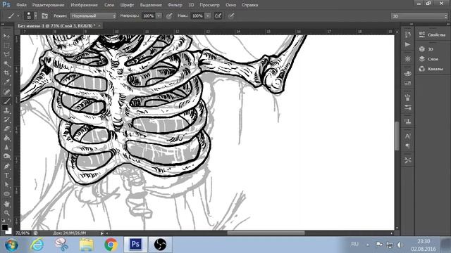Image resolution: width=451 pixels, height=253 pixels.
Task: Select the Rectangular Marquee tool
Action: (x=6, y=46)
